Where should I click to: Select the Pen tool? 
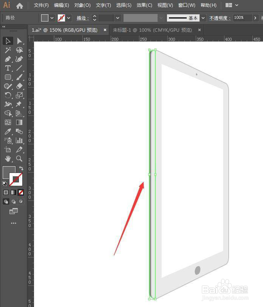[8, 59]
